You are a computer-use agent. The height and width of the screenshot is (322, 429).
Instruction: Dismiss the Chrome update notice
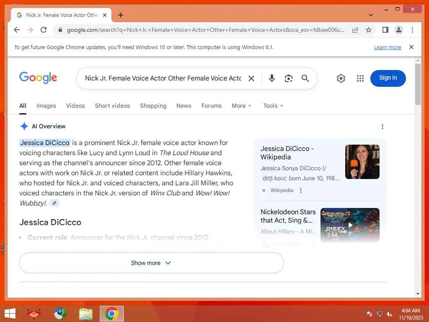coord(411,47)
